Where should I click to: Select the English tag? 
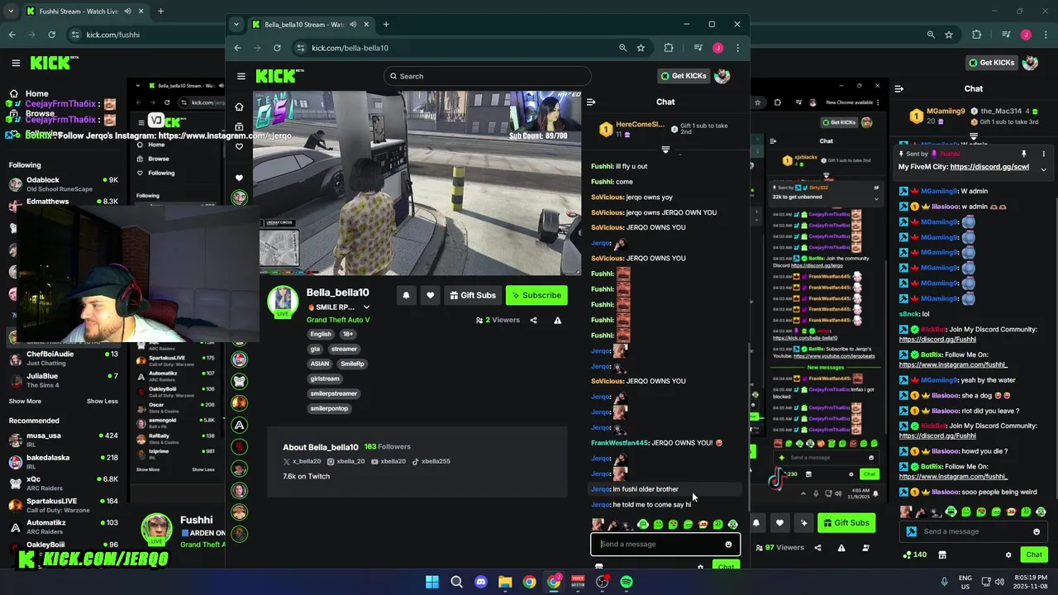[x=321, y=334]
